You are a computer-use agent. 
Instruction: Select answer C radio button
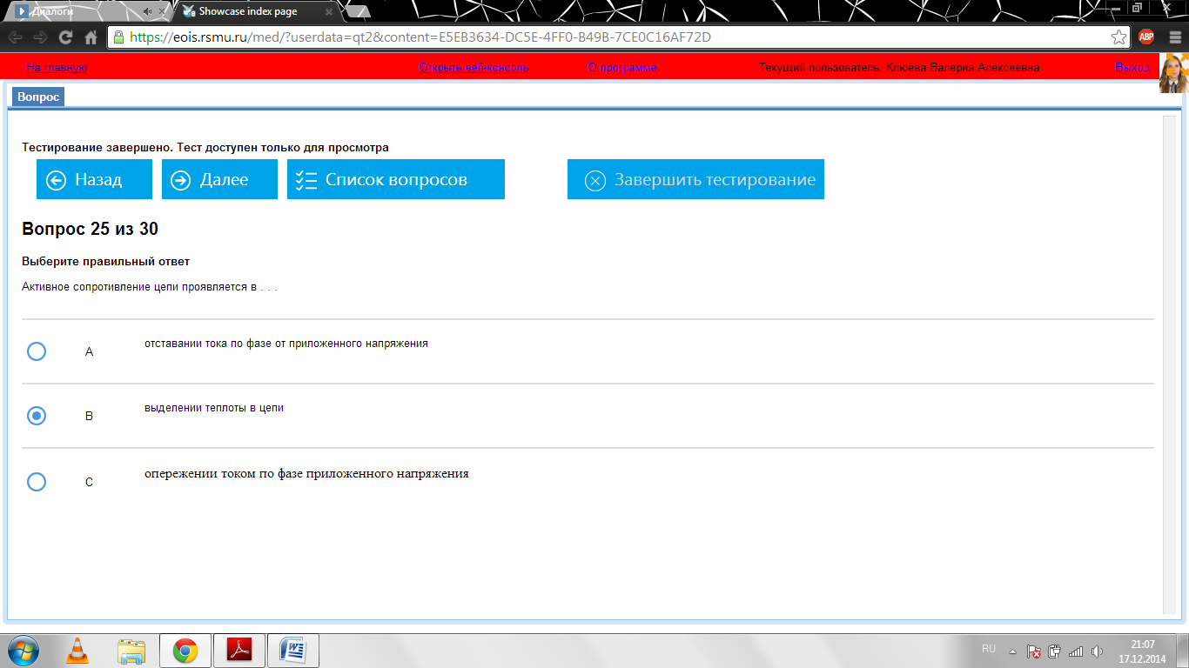tap(37, 481)
